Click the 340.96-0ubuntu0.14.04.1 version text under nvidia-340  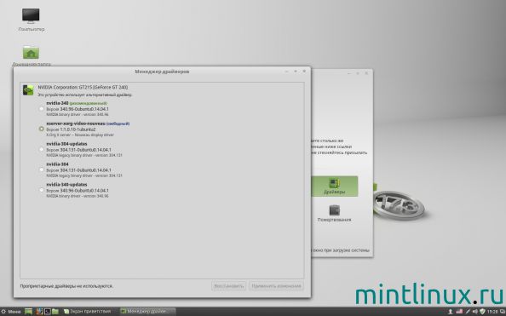click(84, 109)
